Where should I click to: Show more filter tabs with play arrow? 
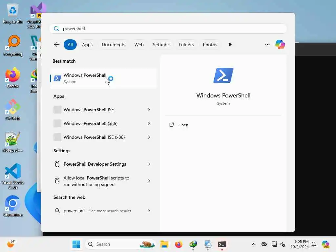tap(230, 45)
